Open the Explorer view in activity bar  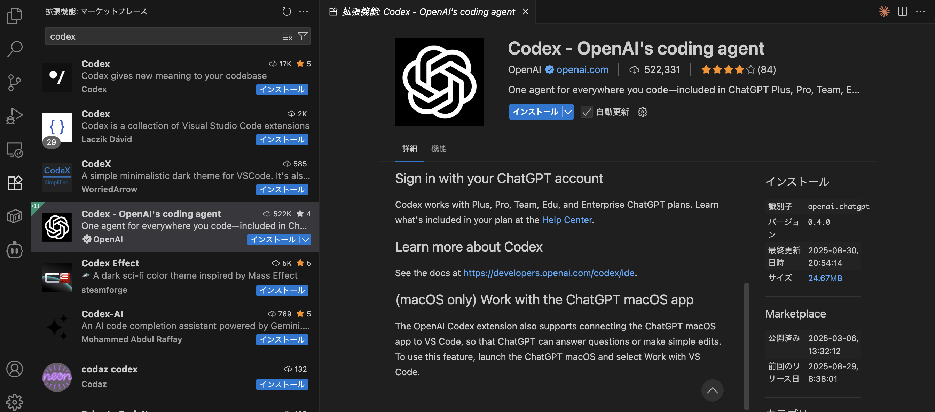(x=15, y=16)
